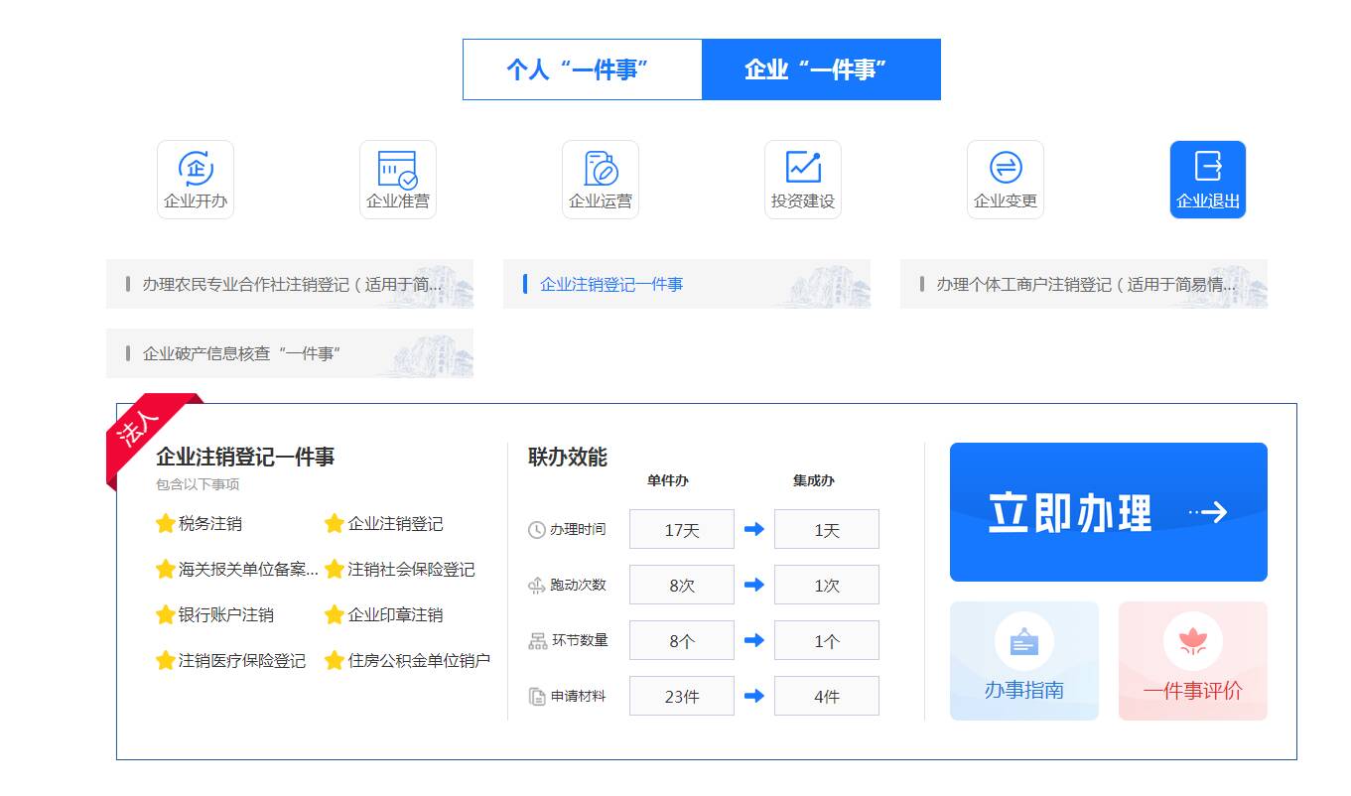Click the 8个 value box
This screenshot has height=796, width=1351.
[682, 640]
